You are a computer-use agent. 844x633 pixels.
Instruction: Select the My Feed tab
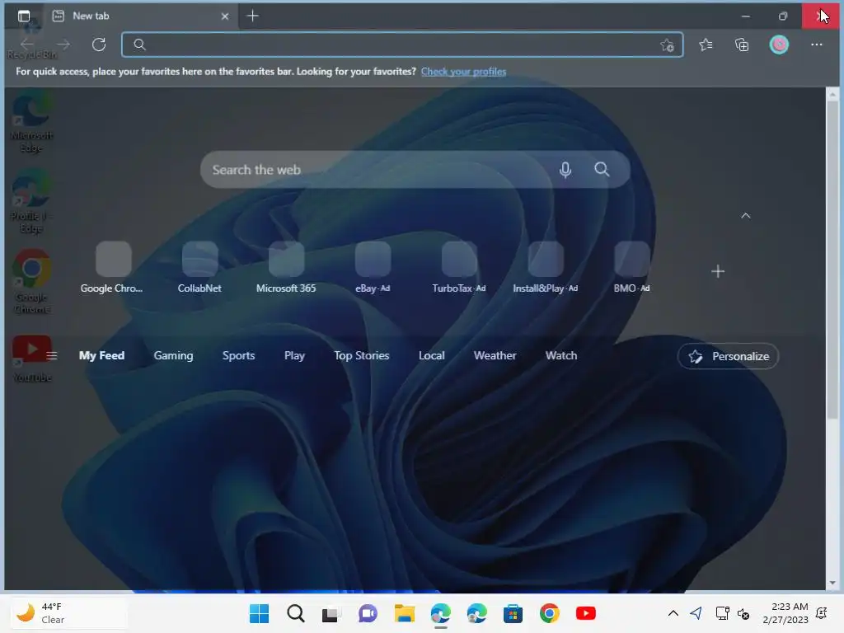pyautogui.click(x=101, y=356)
